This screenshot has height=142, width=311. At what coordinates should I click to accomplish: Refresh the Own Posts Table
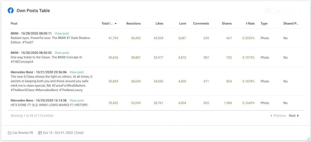pyautogui.click(x=268, y=11)
